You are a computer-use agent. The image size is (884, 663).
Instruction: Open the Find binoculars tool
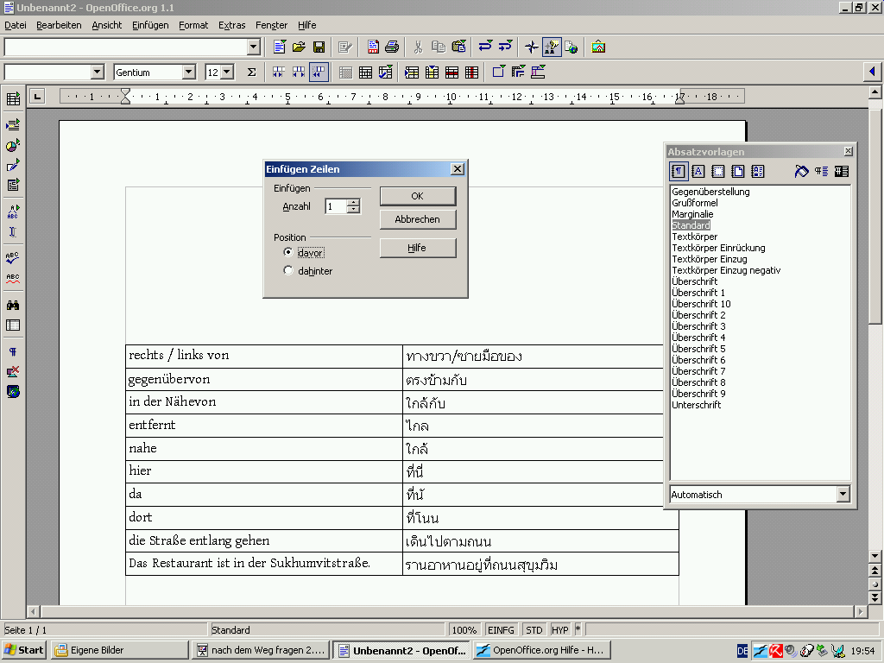pos(13,305)
